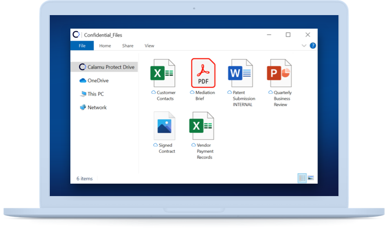Click the OneDrive cloud icon in the sidebar
Screen dimensions: 385x229
(x=83, y=80)
